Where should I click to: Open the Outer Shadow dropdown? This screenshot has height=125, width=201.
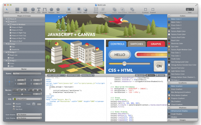[x=29, y=115]
